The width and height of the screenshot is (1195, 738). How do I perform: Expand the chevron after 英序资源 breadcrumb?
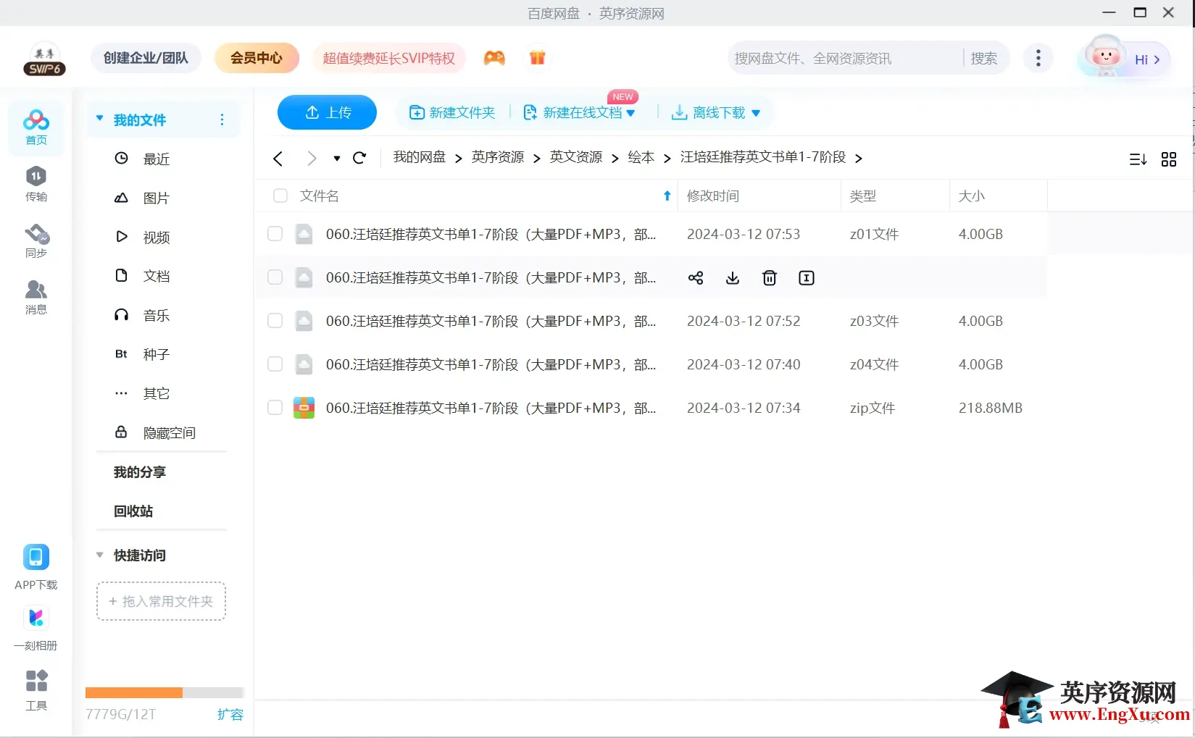pos(537,159)
